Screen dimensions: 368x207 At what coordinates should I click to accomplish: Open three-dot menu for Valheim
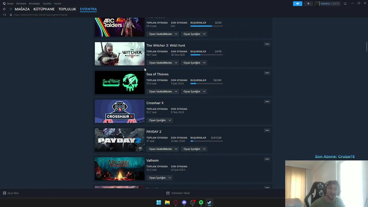(267, 159)
